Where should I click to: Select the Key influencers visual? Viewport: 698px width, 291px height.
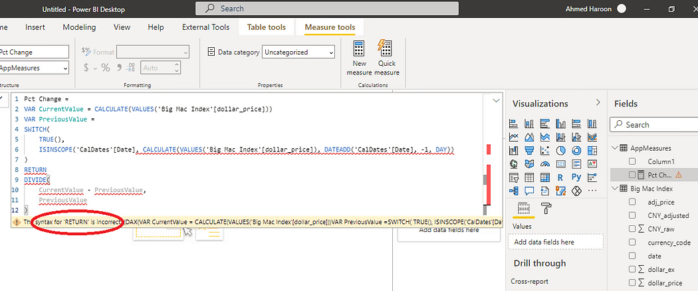coord(592,177)
